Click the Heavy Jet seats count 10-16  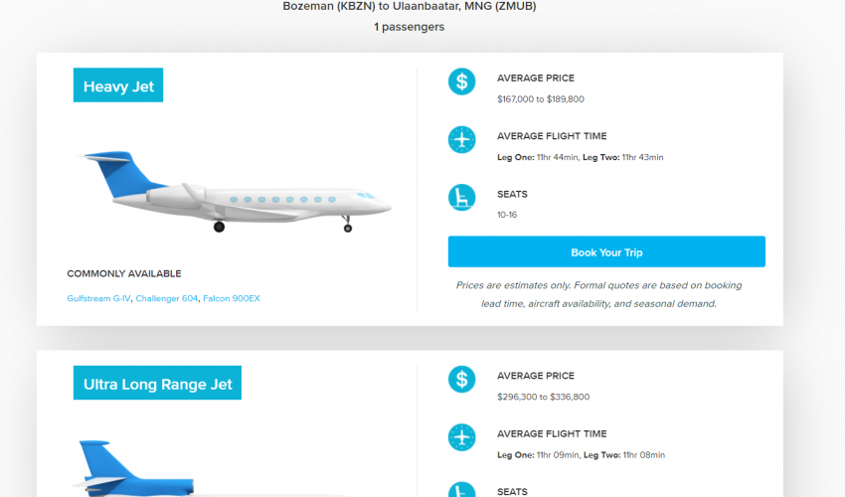pos(507,215)
